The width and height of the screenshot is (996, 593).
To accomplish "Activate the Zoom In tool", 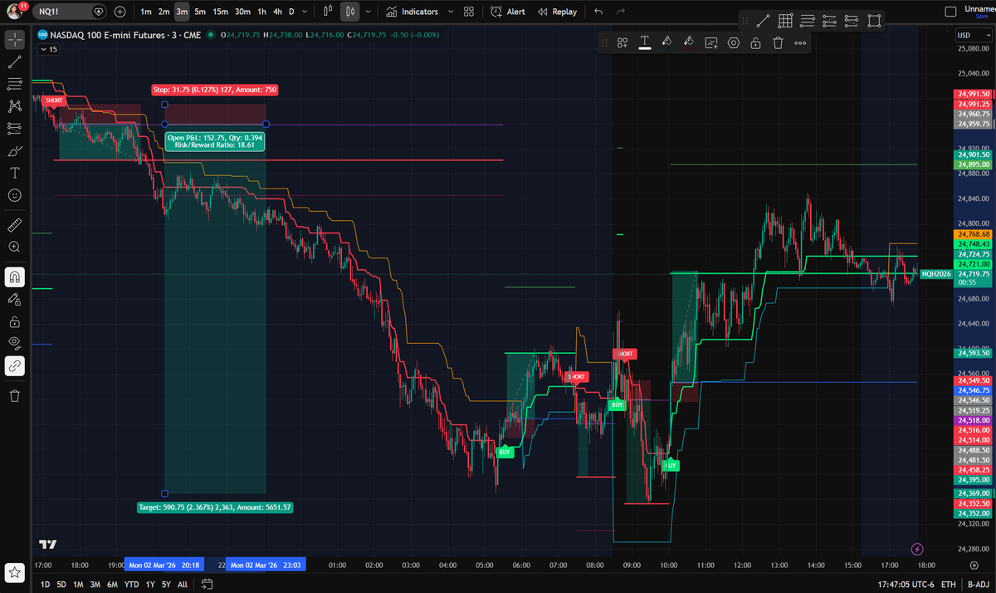I will pos(13,247).
